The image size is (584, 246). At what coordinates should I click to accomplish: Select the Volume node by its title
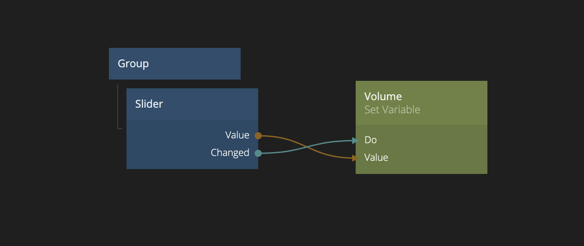point(383,97)
